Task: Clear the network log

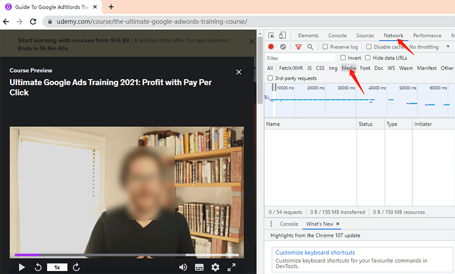Action: 283,47
